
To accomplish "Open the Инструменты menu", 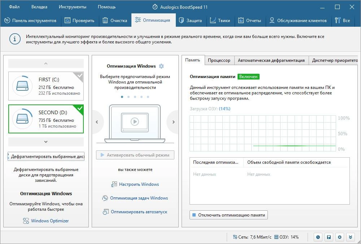I will point(73,7).
